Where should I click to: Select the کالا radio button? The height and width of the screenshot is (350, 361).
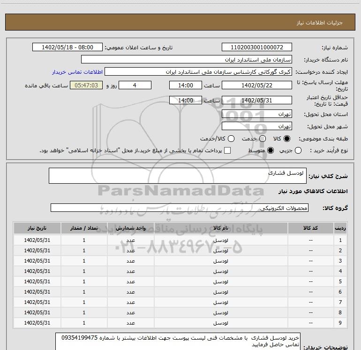click(x=287, y=139)
